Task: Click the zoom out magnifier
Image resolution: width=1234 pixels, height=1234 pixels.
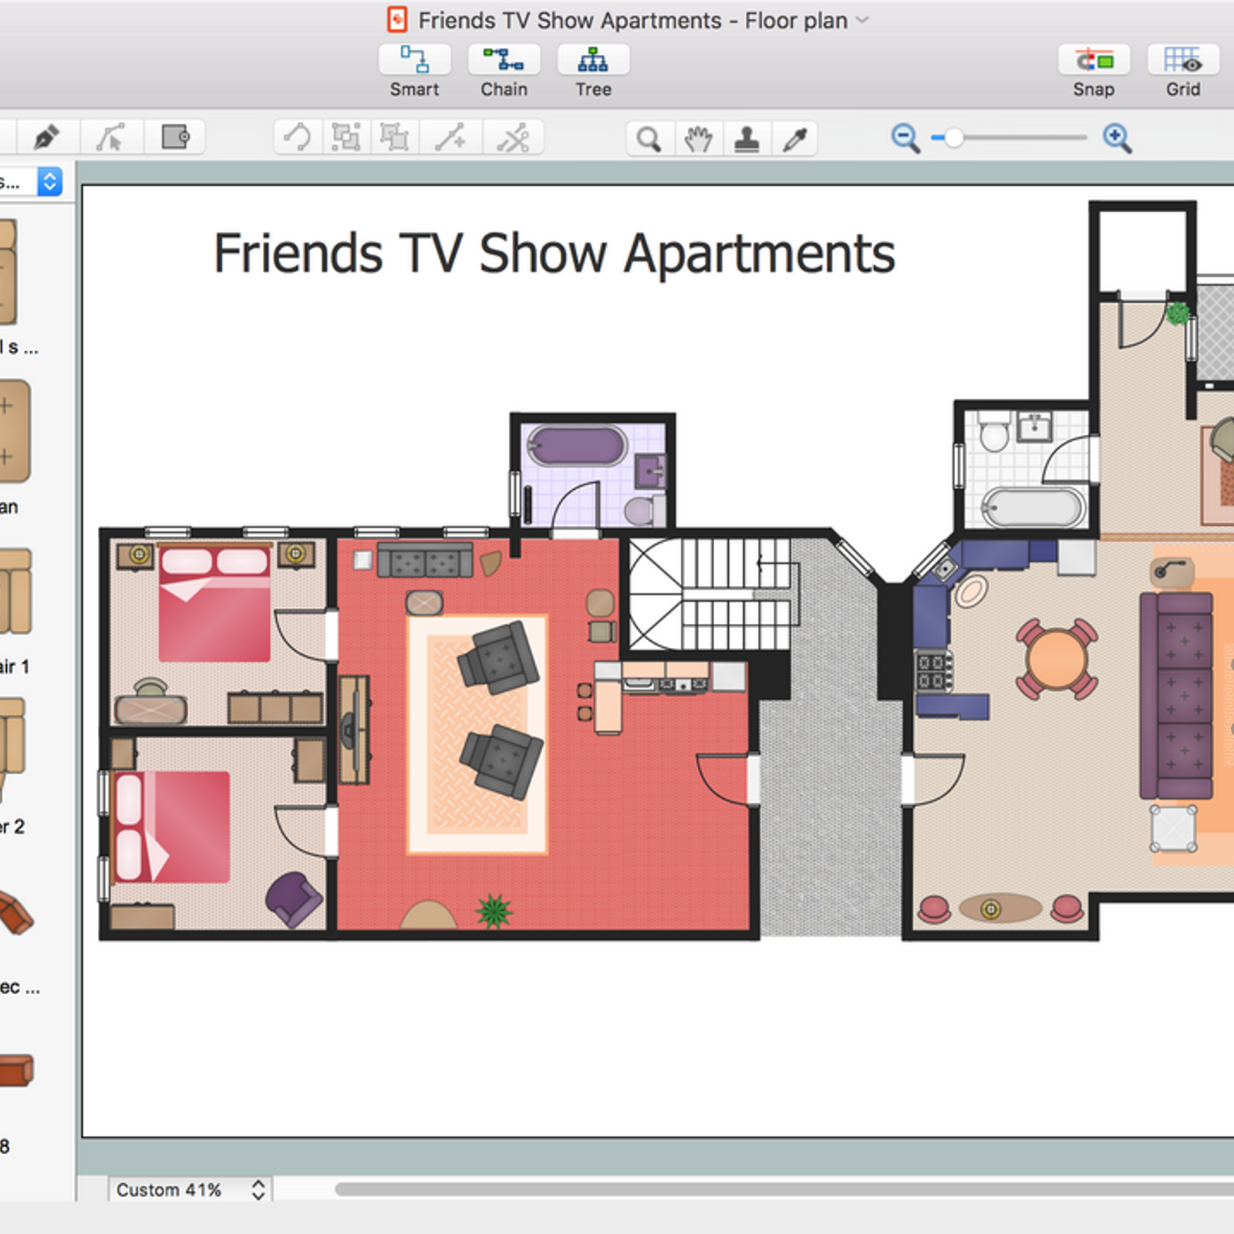Action: (905, 139)
